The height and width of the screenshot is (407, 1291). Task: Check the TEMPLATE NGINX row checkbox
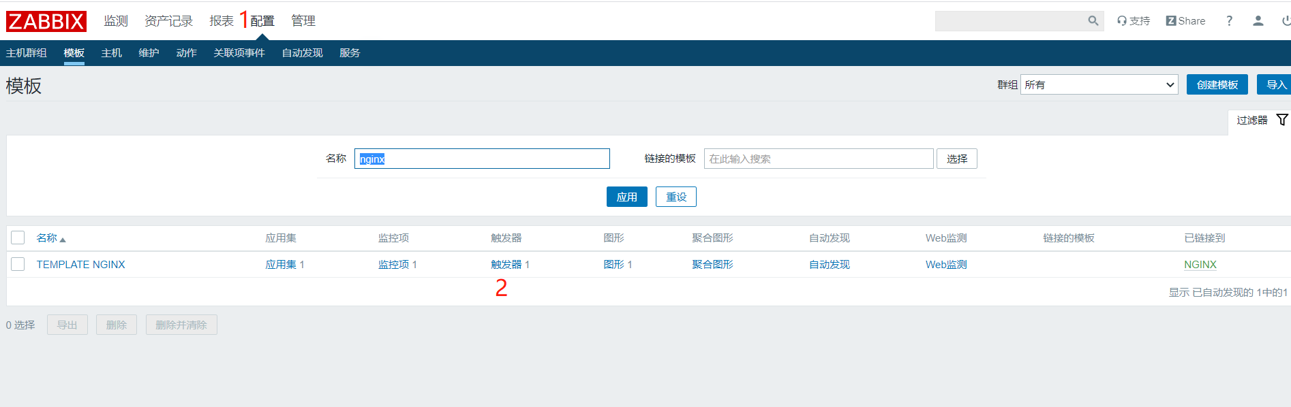point(18,264)
